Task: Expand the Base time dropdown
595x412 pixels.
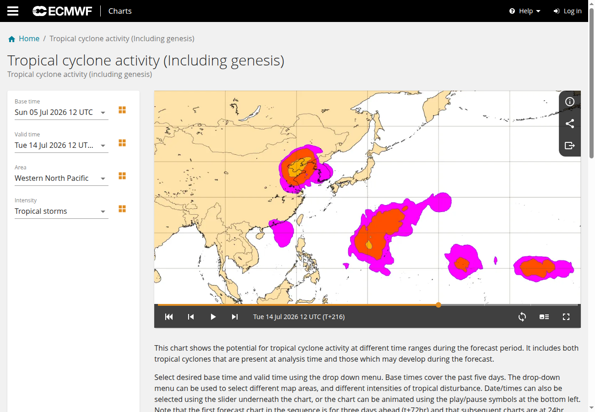Action: point(61,112)
